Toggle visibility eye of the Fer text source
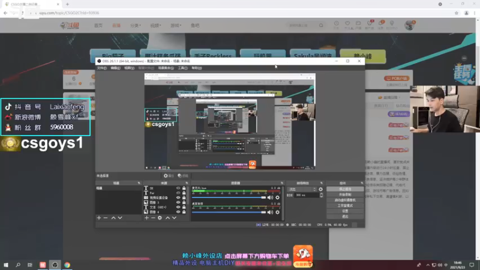Viewport: 480px width, 270px height. pyautogui.click(x=178, y=193)
